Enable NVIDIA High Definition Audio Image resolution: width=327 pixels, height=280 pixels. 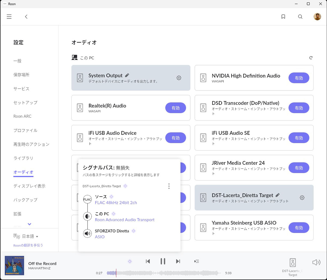click(x=299, y=78)
